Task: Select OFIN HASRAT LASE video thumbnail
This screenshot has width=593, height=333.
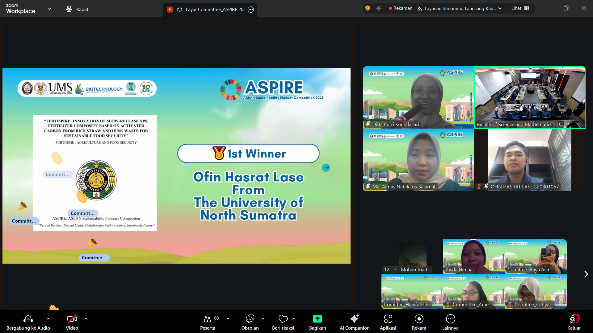Action: (x=529, y=160)
